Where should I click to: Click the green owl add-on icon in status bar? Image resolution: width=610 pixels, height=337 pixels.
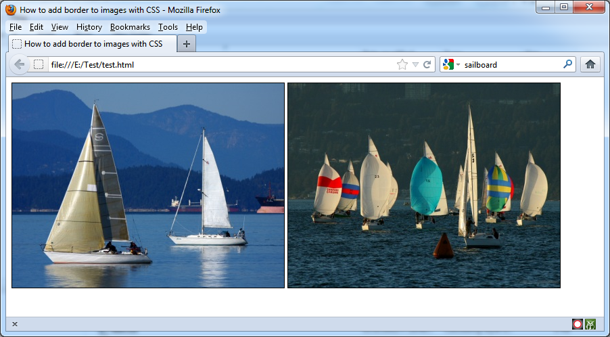click(x=590, y=324)
